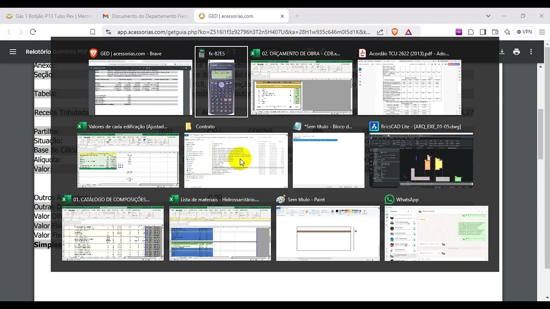Switch to Documento do Departamento Fiscal tab
Viewport: 550px width, 309px height.
point(145,16)
